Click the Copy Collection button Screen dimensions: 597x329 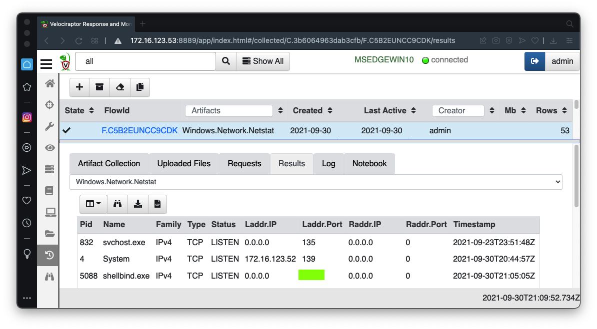click(x=139, y=87)
